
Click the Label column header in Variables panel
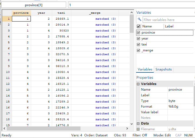[x=179, y=26]
